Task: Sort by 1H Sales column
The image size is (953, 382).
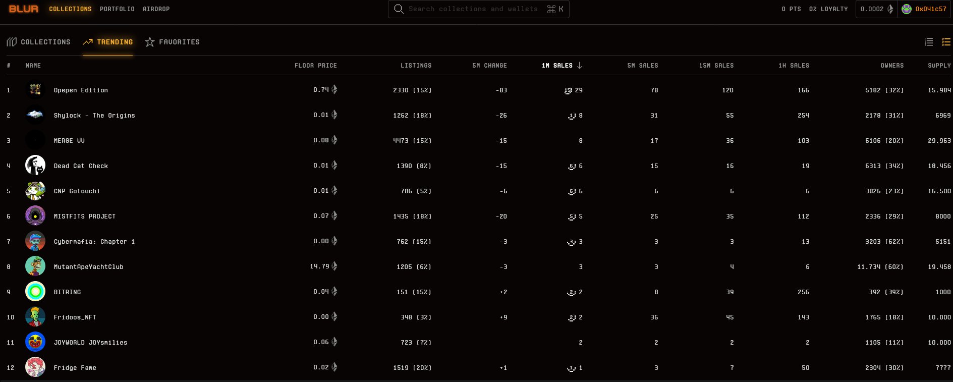Action: click(794, 66)
